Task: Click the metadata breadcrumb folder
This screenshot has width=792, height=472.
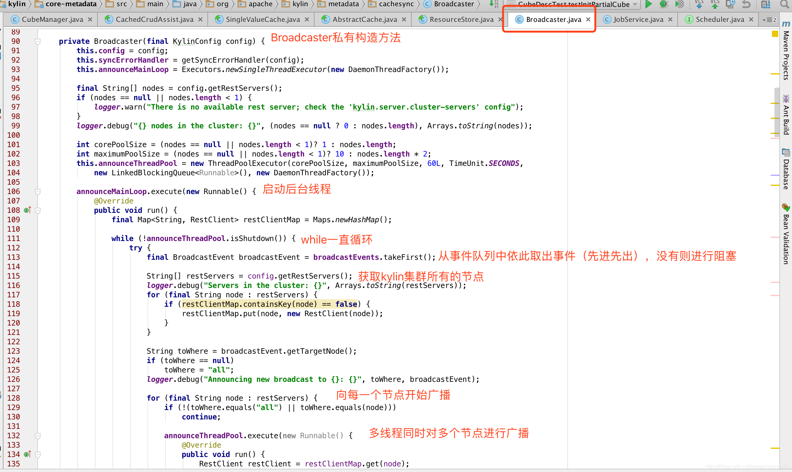Action: coord(339,4)
